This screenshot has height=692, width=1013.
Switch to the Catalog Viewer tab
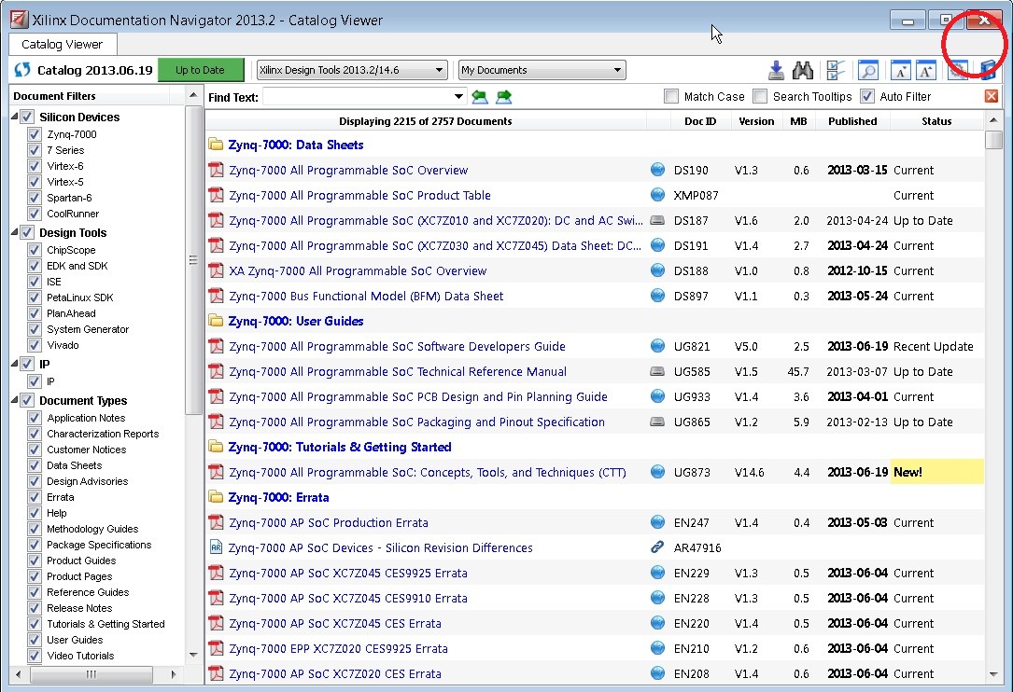pyautogui.click(x=62, y=44)
